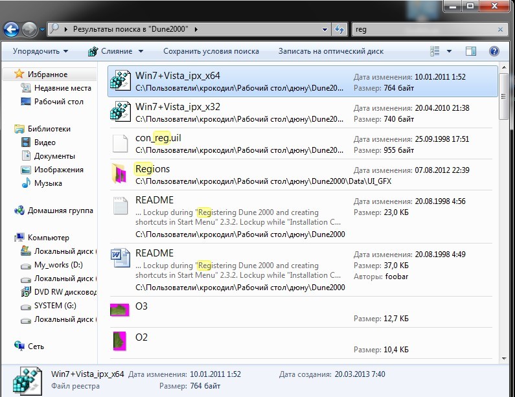Click Дата создания value in details pane
The width and height of the screenshot is (515, 397).
click(360, 374)
